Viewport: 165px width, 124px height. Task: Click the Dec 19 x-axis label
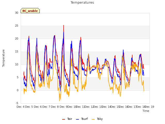[150, 107]
